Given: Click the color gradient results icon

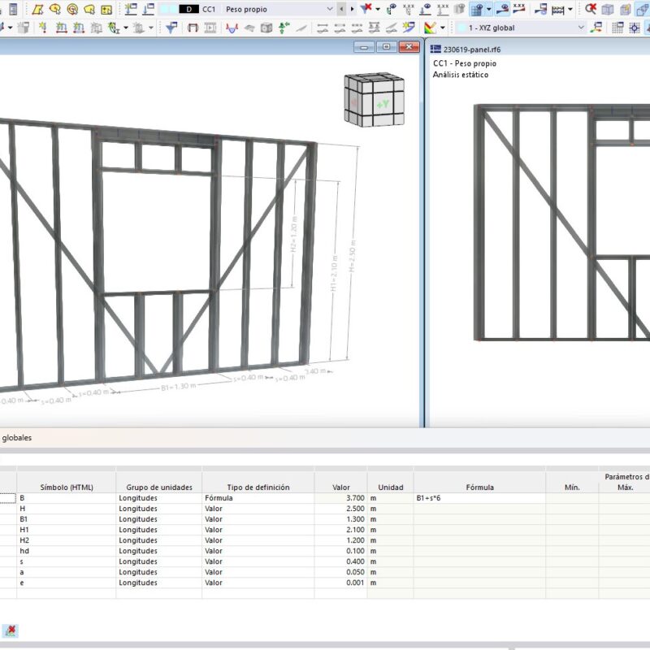Looking at the screenshot, I should (x=431, y=28).
